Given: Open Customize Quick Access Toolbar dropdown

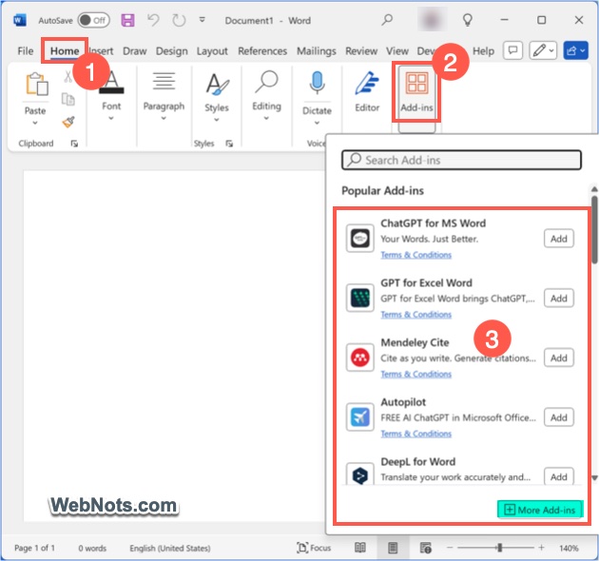Looking at the screenshot, I should (203, 19).
